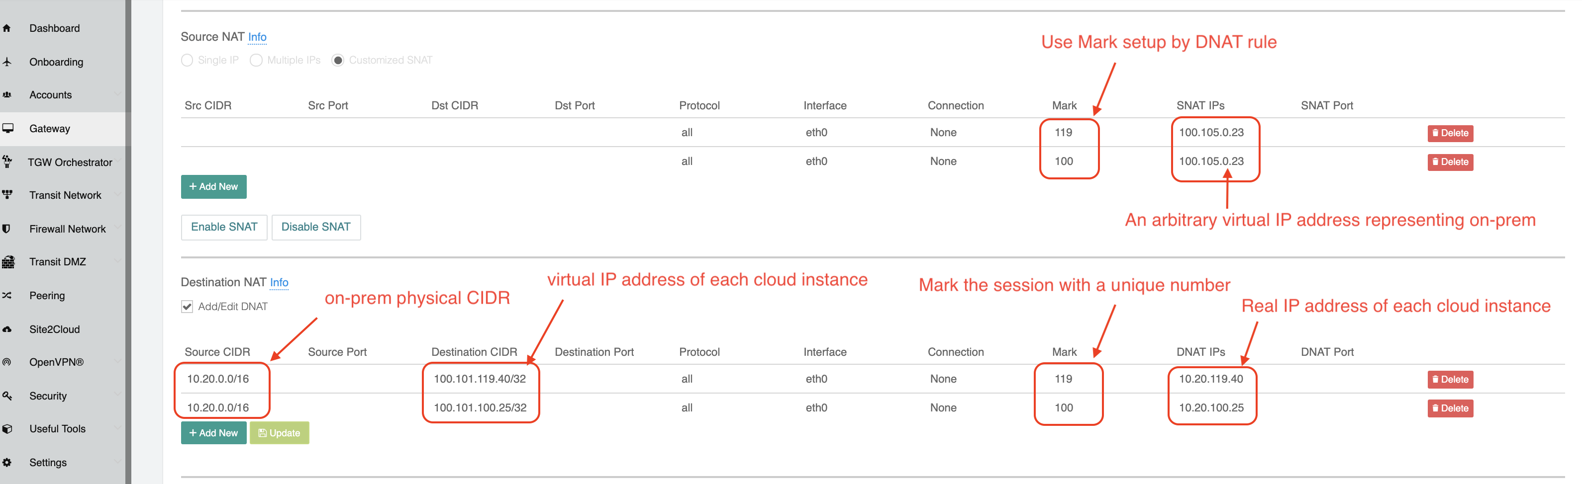
Task: Click the Update button under Destination NAT
Action: tap(280, 433)
